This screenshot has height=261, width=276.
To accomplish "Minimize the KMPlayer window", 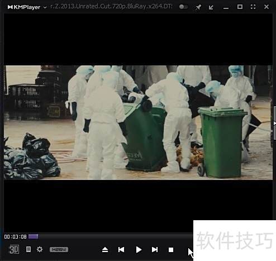I will point(226,8).
